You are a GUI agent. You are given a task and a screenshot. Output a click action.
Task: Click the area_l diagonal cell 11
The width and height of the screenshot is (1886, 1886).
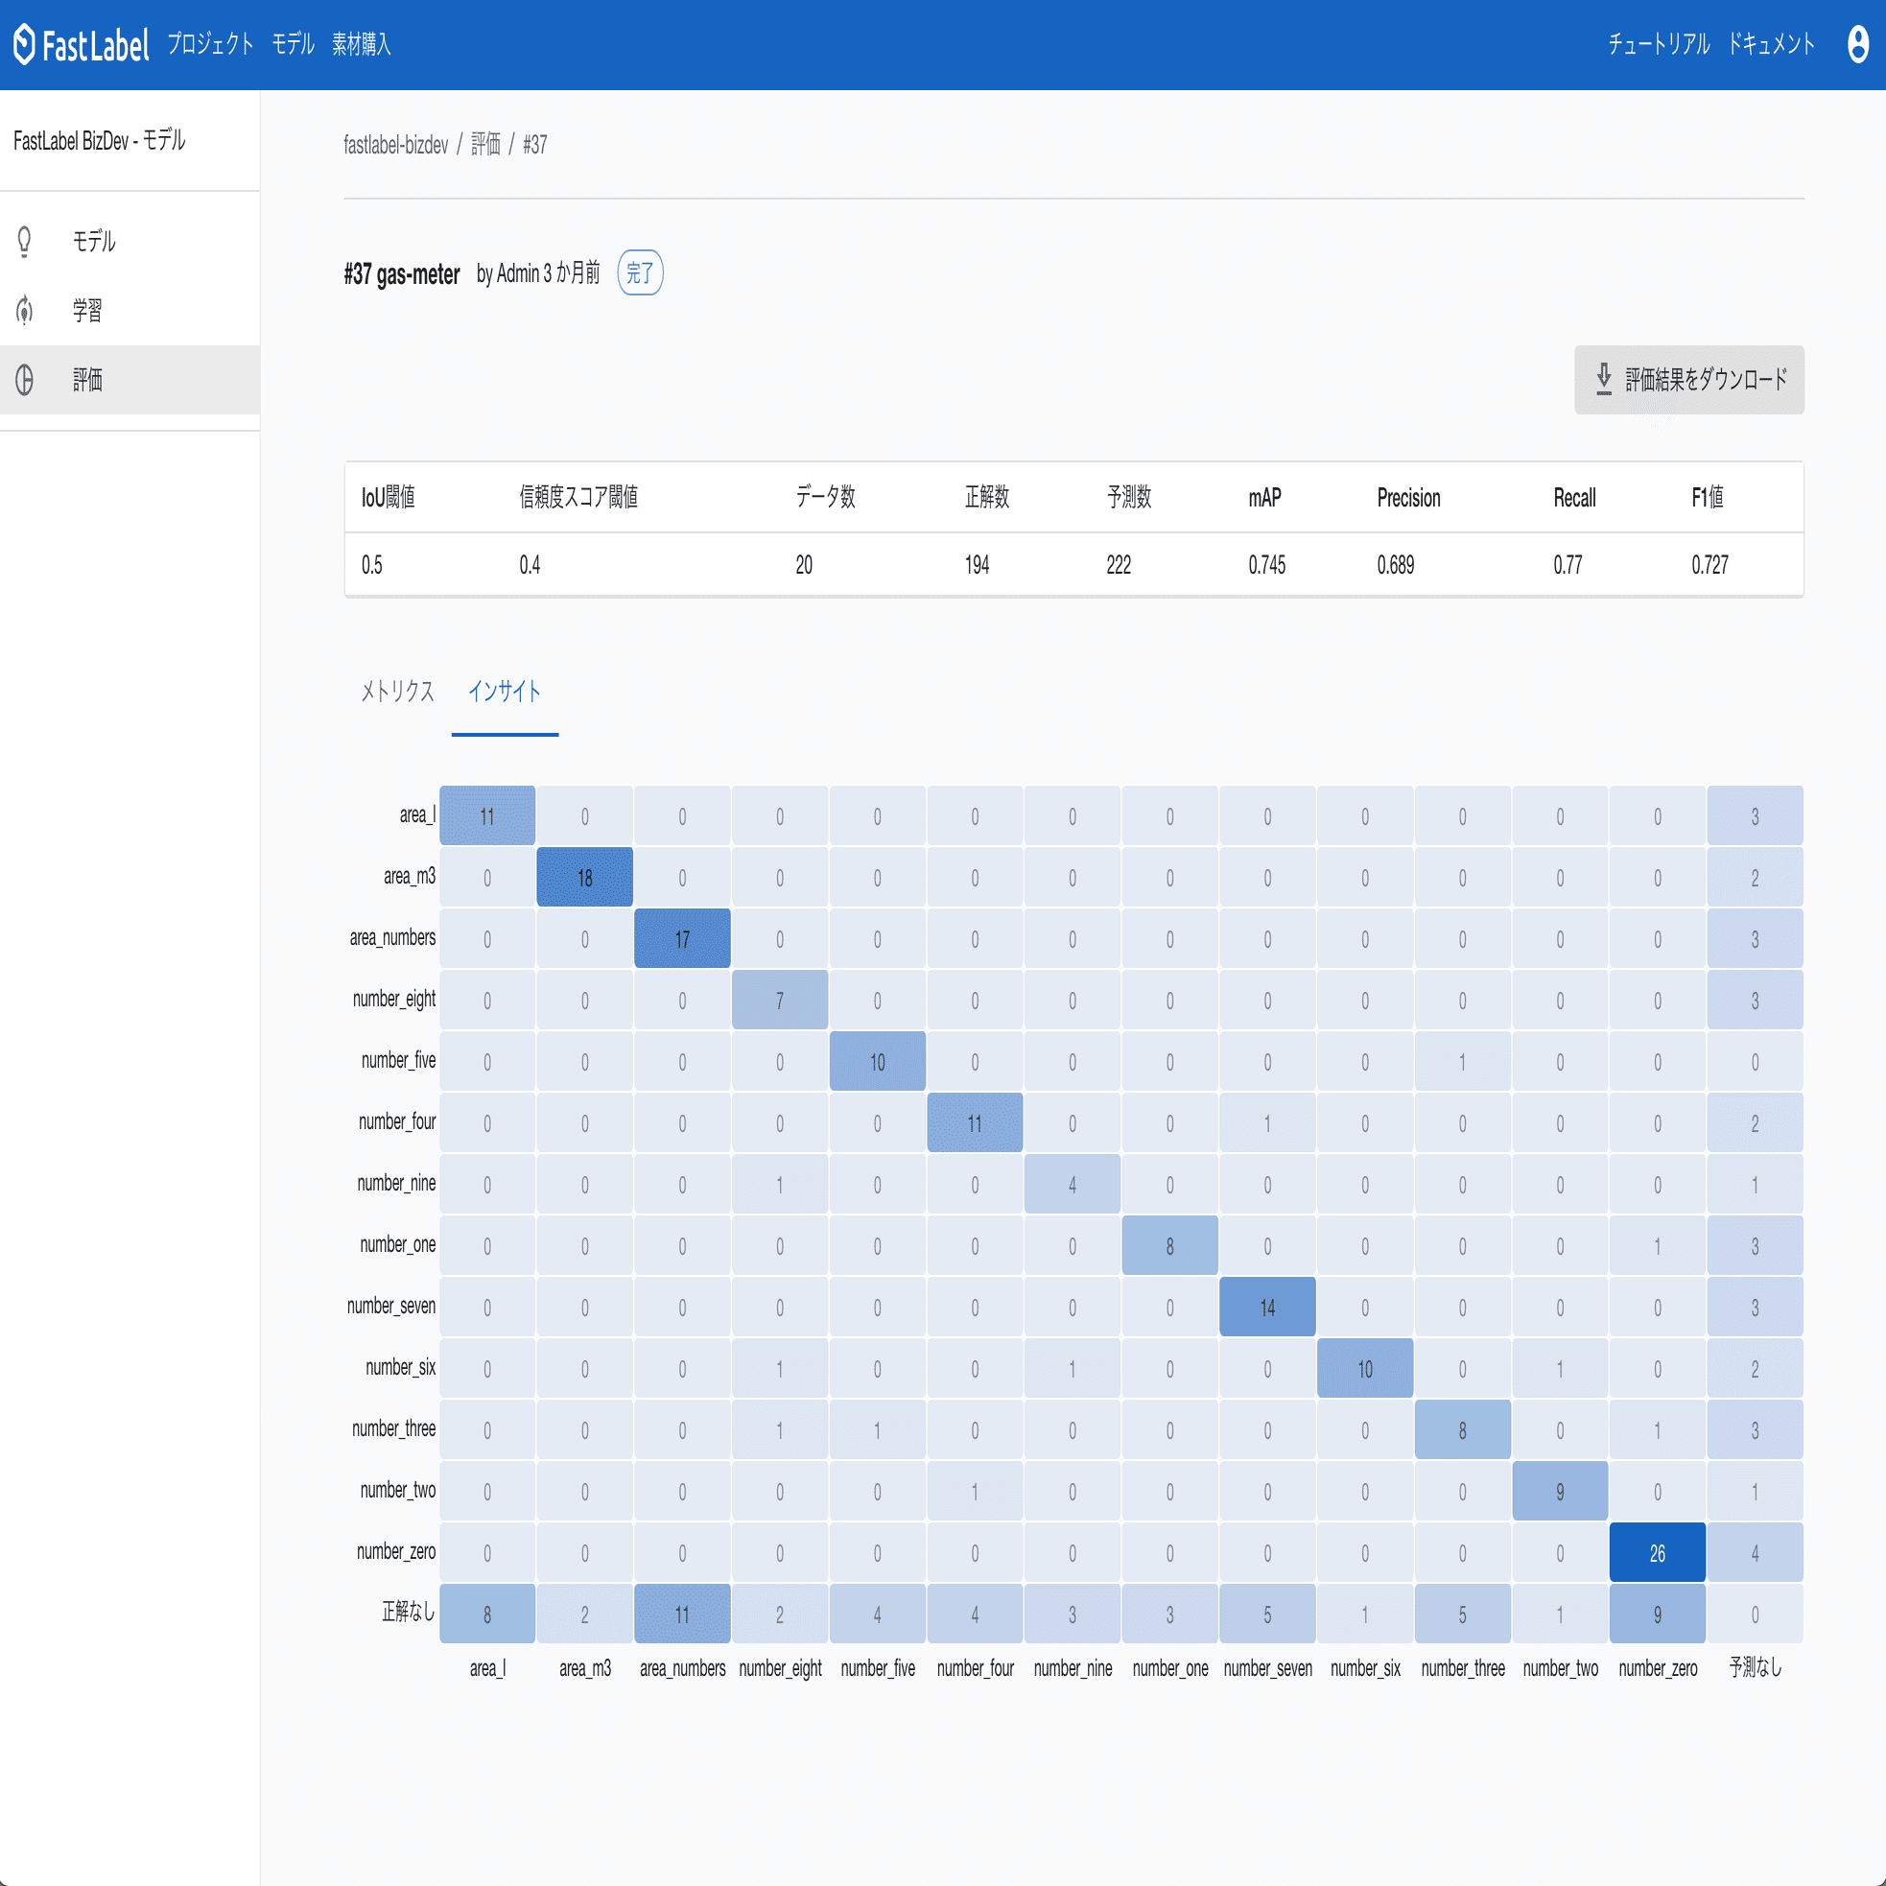[x=487, y=816]
